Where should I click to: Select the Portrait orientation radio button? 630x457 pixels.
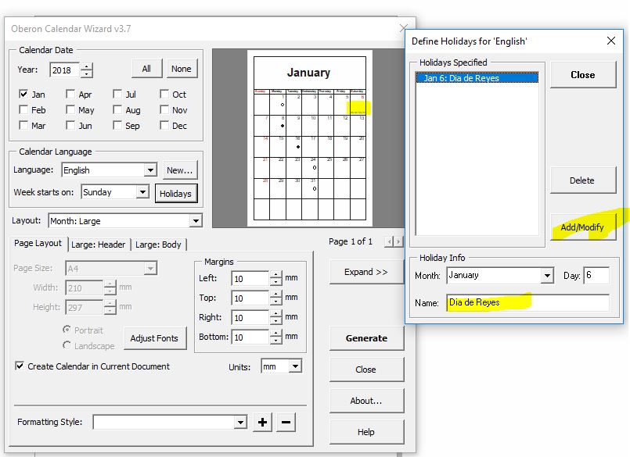(x=67, y=330)
